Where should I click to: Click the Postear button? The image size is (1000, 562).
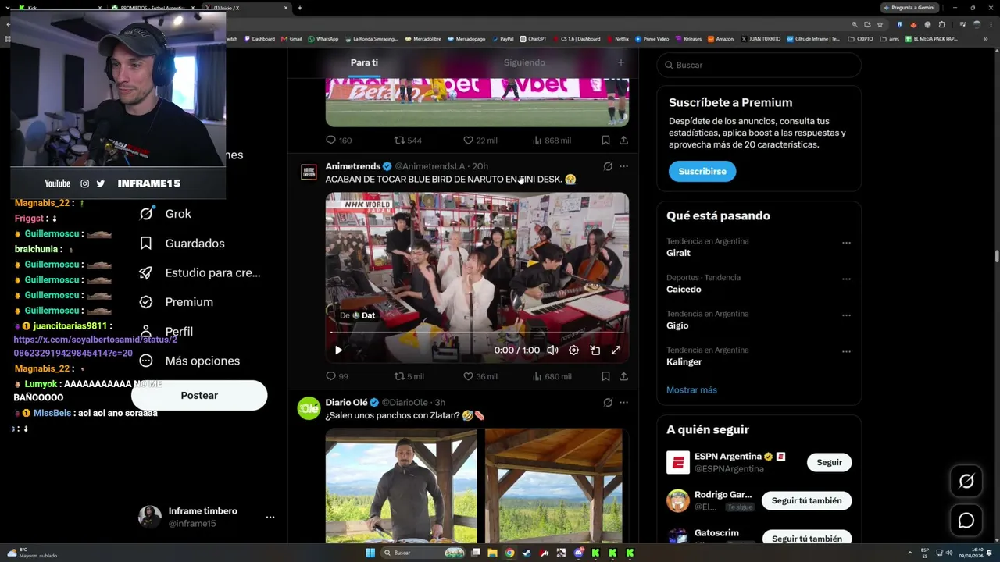[x=199, y=396]
